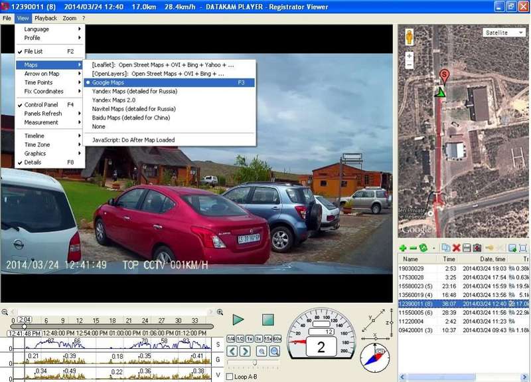Refresh file list with green circular icon
This screenshot has height=382, width=531.
[423, 248]
